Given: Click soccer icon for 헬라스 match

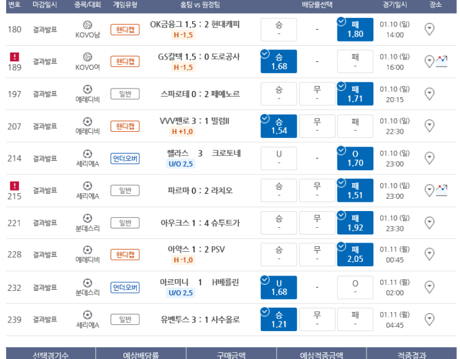Looking at the screenshot, I should pyautogui.click(x=87, y=154).
